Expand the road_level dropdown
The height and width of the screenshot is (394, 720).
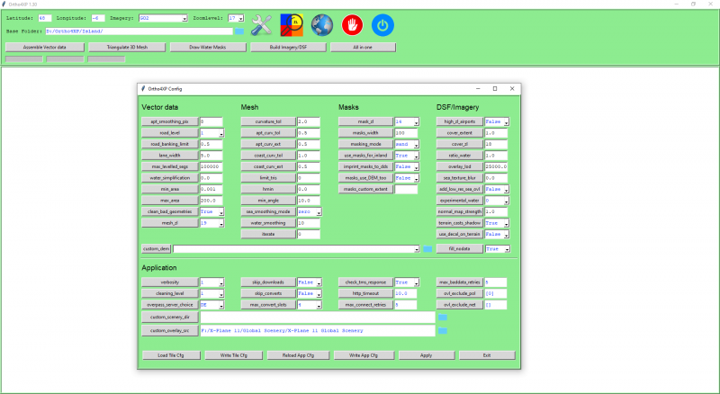tap(221, 133)
